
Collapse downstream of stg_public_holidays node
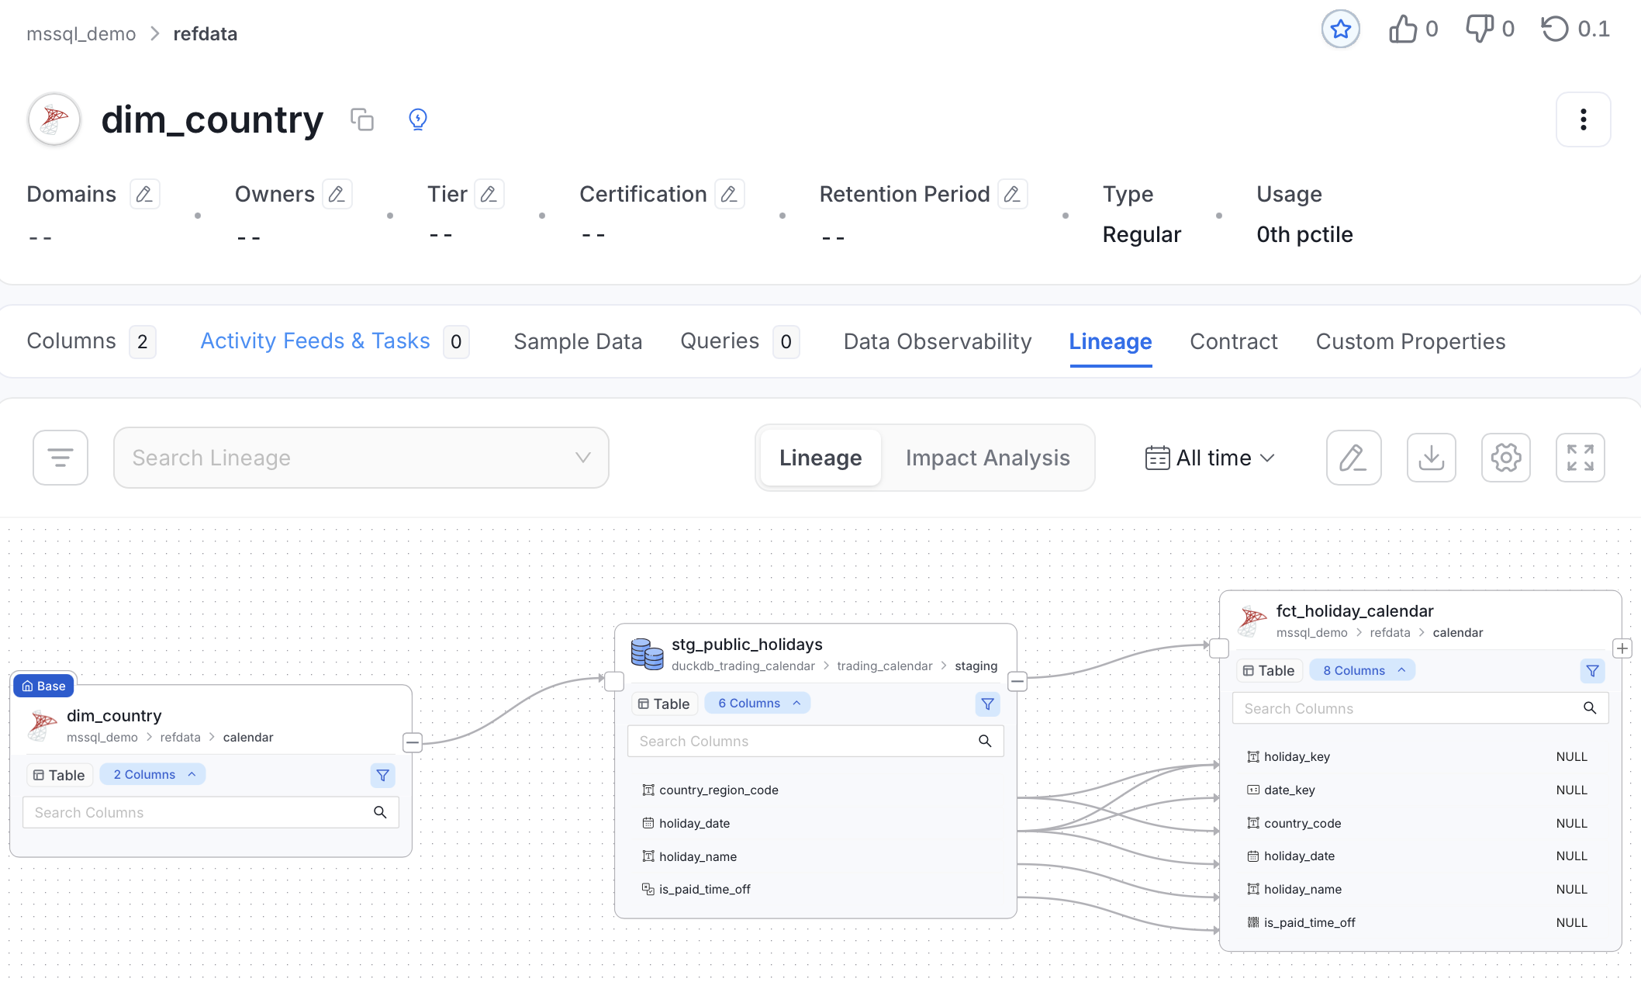coord(1017,682)
